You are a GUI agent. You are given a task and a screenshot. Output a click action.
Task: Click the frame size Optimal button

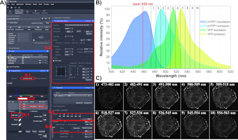pos(89,34)
